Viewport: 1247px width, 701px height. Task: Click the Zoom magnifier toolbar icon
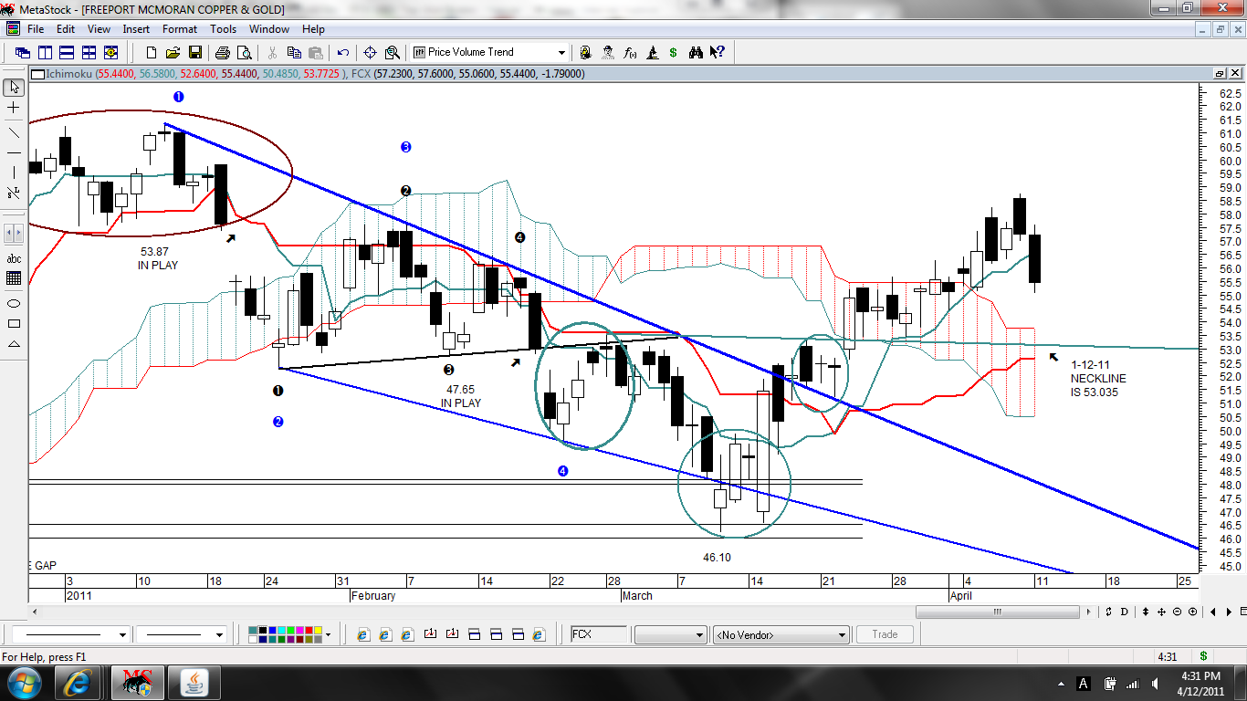tap(391, 52)
